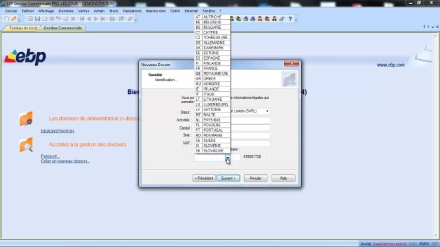Open the Dossier menu

(x=11, y=11)
